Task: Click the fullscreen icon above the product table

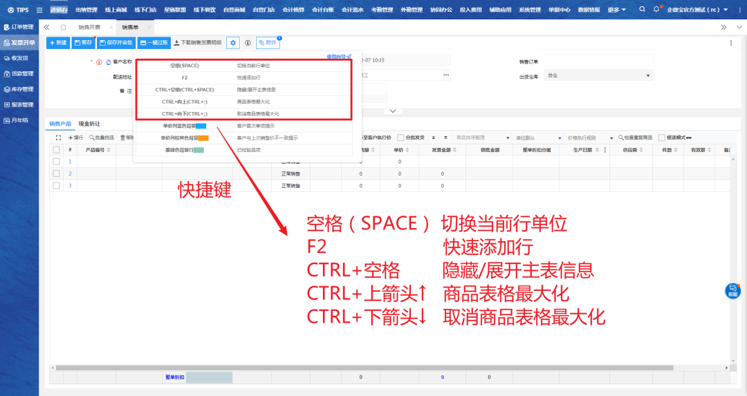Action: [58, 138]
